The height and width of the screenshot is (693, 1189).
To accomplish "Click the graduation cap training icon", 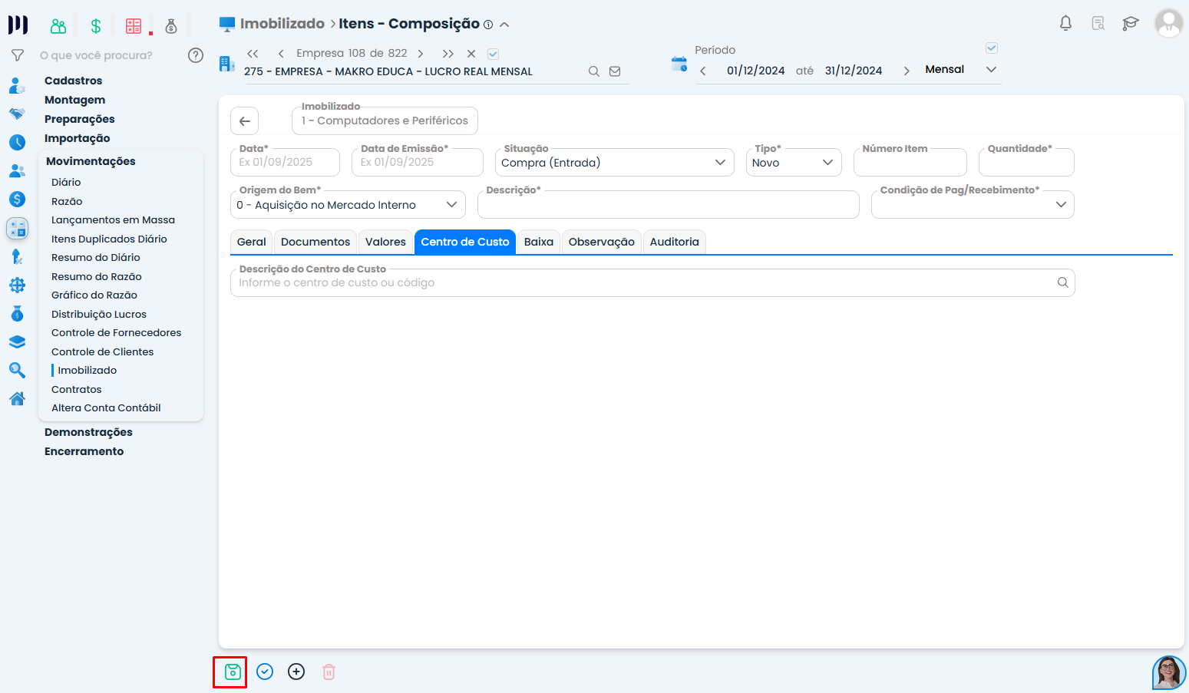I will pos(1130,23).
